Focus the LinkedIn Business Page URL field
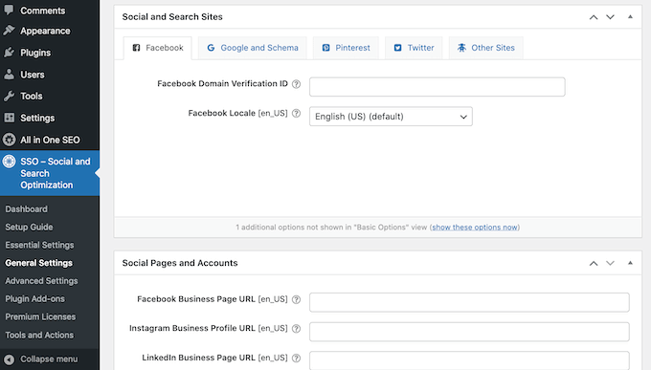 click(469, 360)
